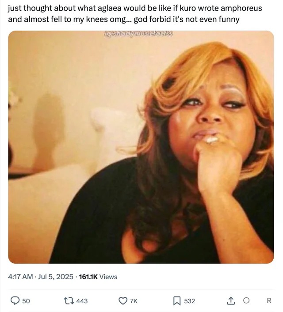Bookmark the post with the bookmark icon
Image resolution: width=283 pixels, height=312 pixels.
[176, 301]
